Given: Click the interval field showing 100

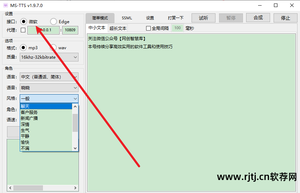Looking at the screenshot, I should 177,28.
